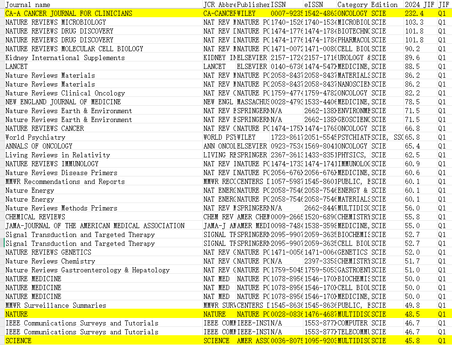Viewport: 452px width, 345px height.
Task: Click Living Reviews in Relativity cell
Action: [x=103, y=155]
